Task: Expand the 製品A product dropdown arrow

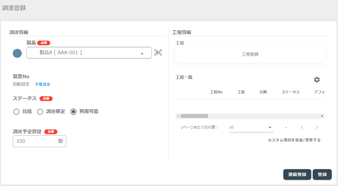Action: tap(142, 54)
